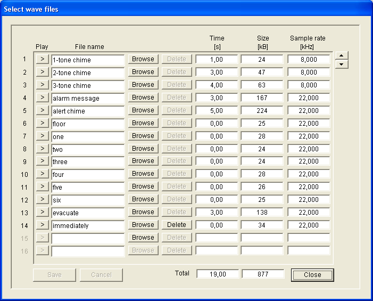Browse for the alert chime row
Image resolution: width=373 pixels, height=301 pixels.
click(143, 110)
